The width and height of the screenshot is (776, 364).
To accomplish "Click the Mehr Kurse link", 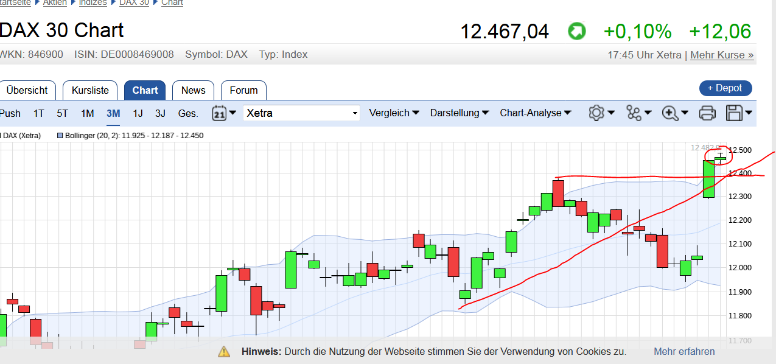I will click(x=721, y=55).
